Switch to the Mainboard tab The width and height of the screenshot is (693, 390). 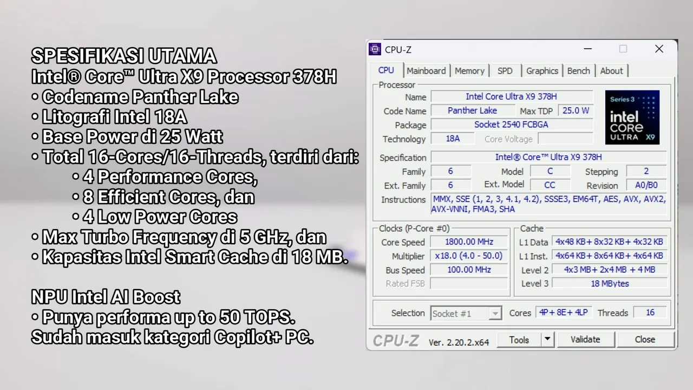(426, 71)
